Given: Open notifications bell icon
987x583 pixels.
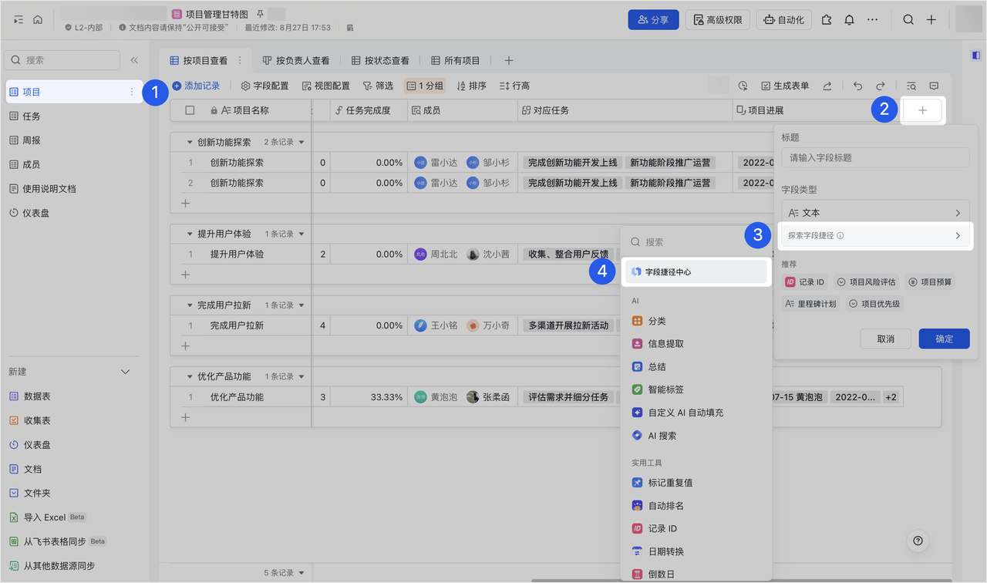Looking at the screenshot, I should pyautogui.click(x=849, y=20).
